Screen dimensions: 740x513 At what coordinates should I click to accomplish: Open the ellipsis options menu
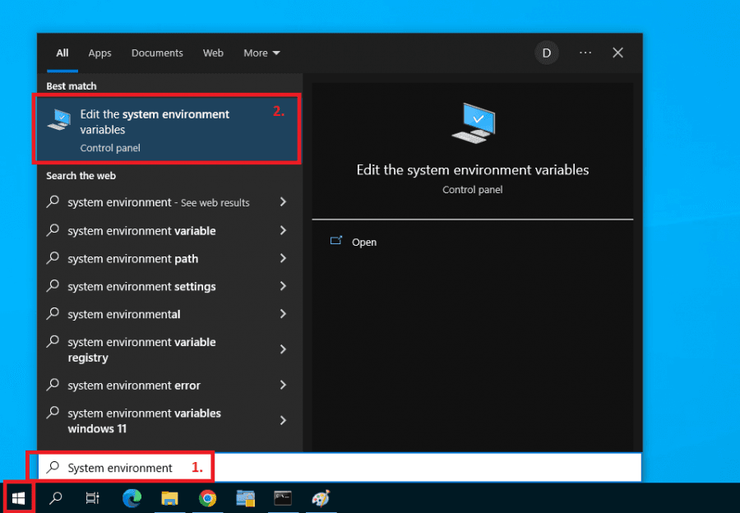(585, 53)
